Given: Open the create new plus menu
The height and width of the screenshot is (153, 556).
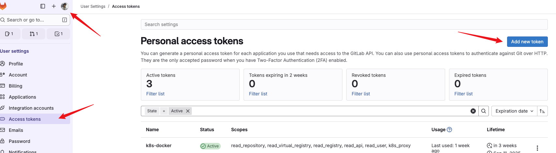Looking at the screenshot, I should (54, 6).
